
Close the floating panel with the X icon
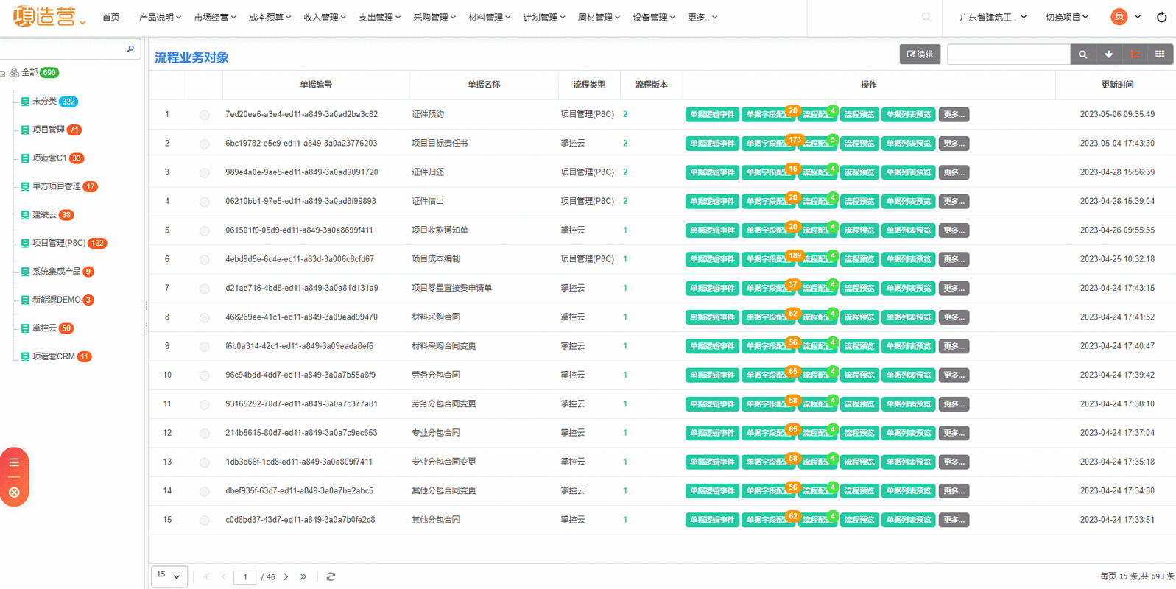(x=14, y=493)
